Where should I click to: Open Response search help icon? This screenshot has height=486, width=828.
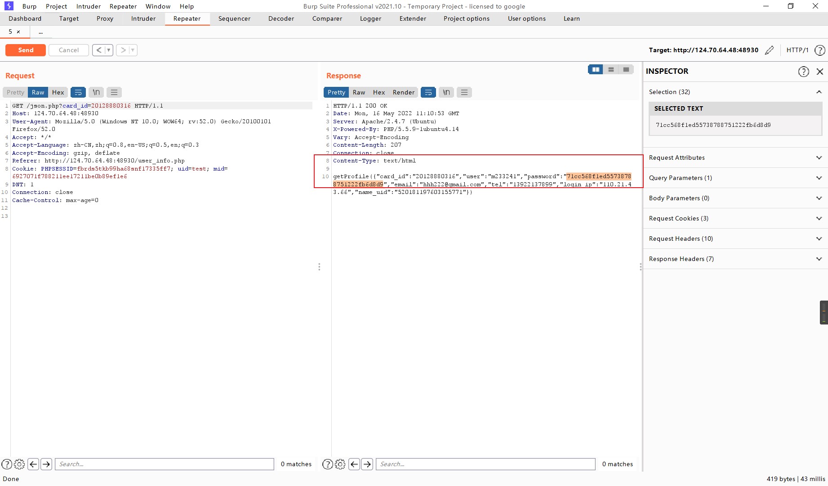pyautogui.click(x=328, y=464)
